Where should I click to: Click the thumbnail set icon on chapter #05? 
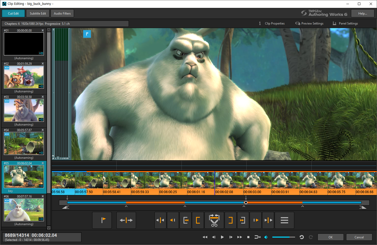coord(41,186)
